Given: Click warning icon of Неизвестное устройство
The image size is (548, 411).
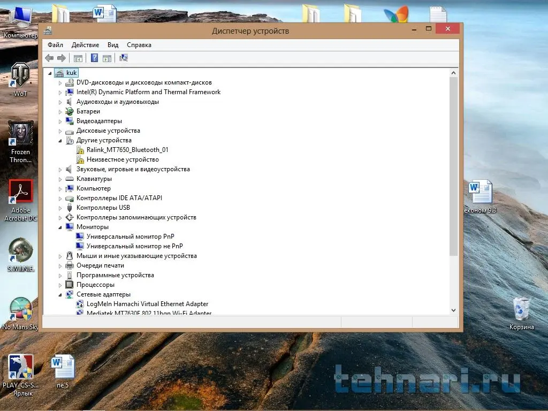Looking at the screenshot, I should (80, 159).
